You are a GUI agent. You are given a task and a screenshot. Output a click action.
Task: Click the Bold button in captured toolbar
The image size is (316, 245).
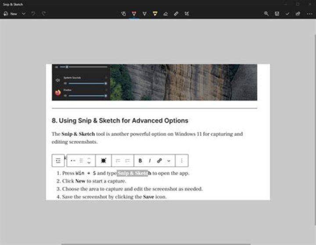pos(140,161)
